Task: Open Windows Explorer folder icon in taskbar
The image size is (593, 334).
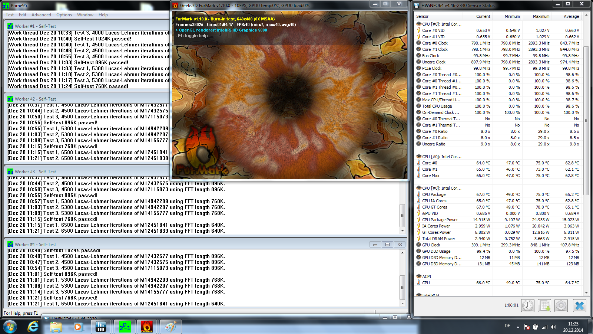Action: 56,327
